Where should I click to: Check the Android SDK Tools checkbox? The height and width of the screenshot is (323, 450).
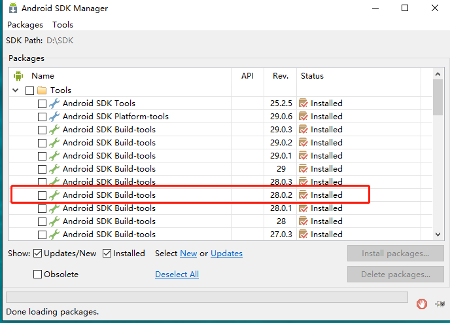pyautogui.click(x=42, y=104)
